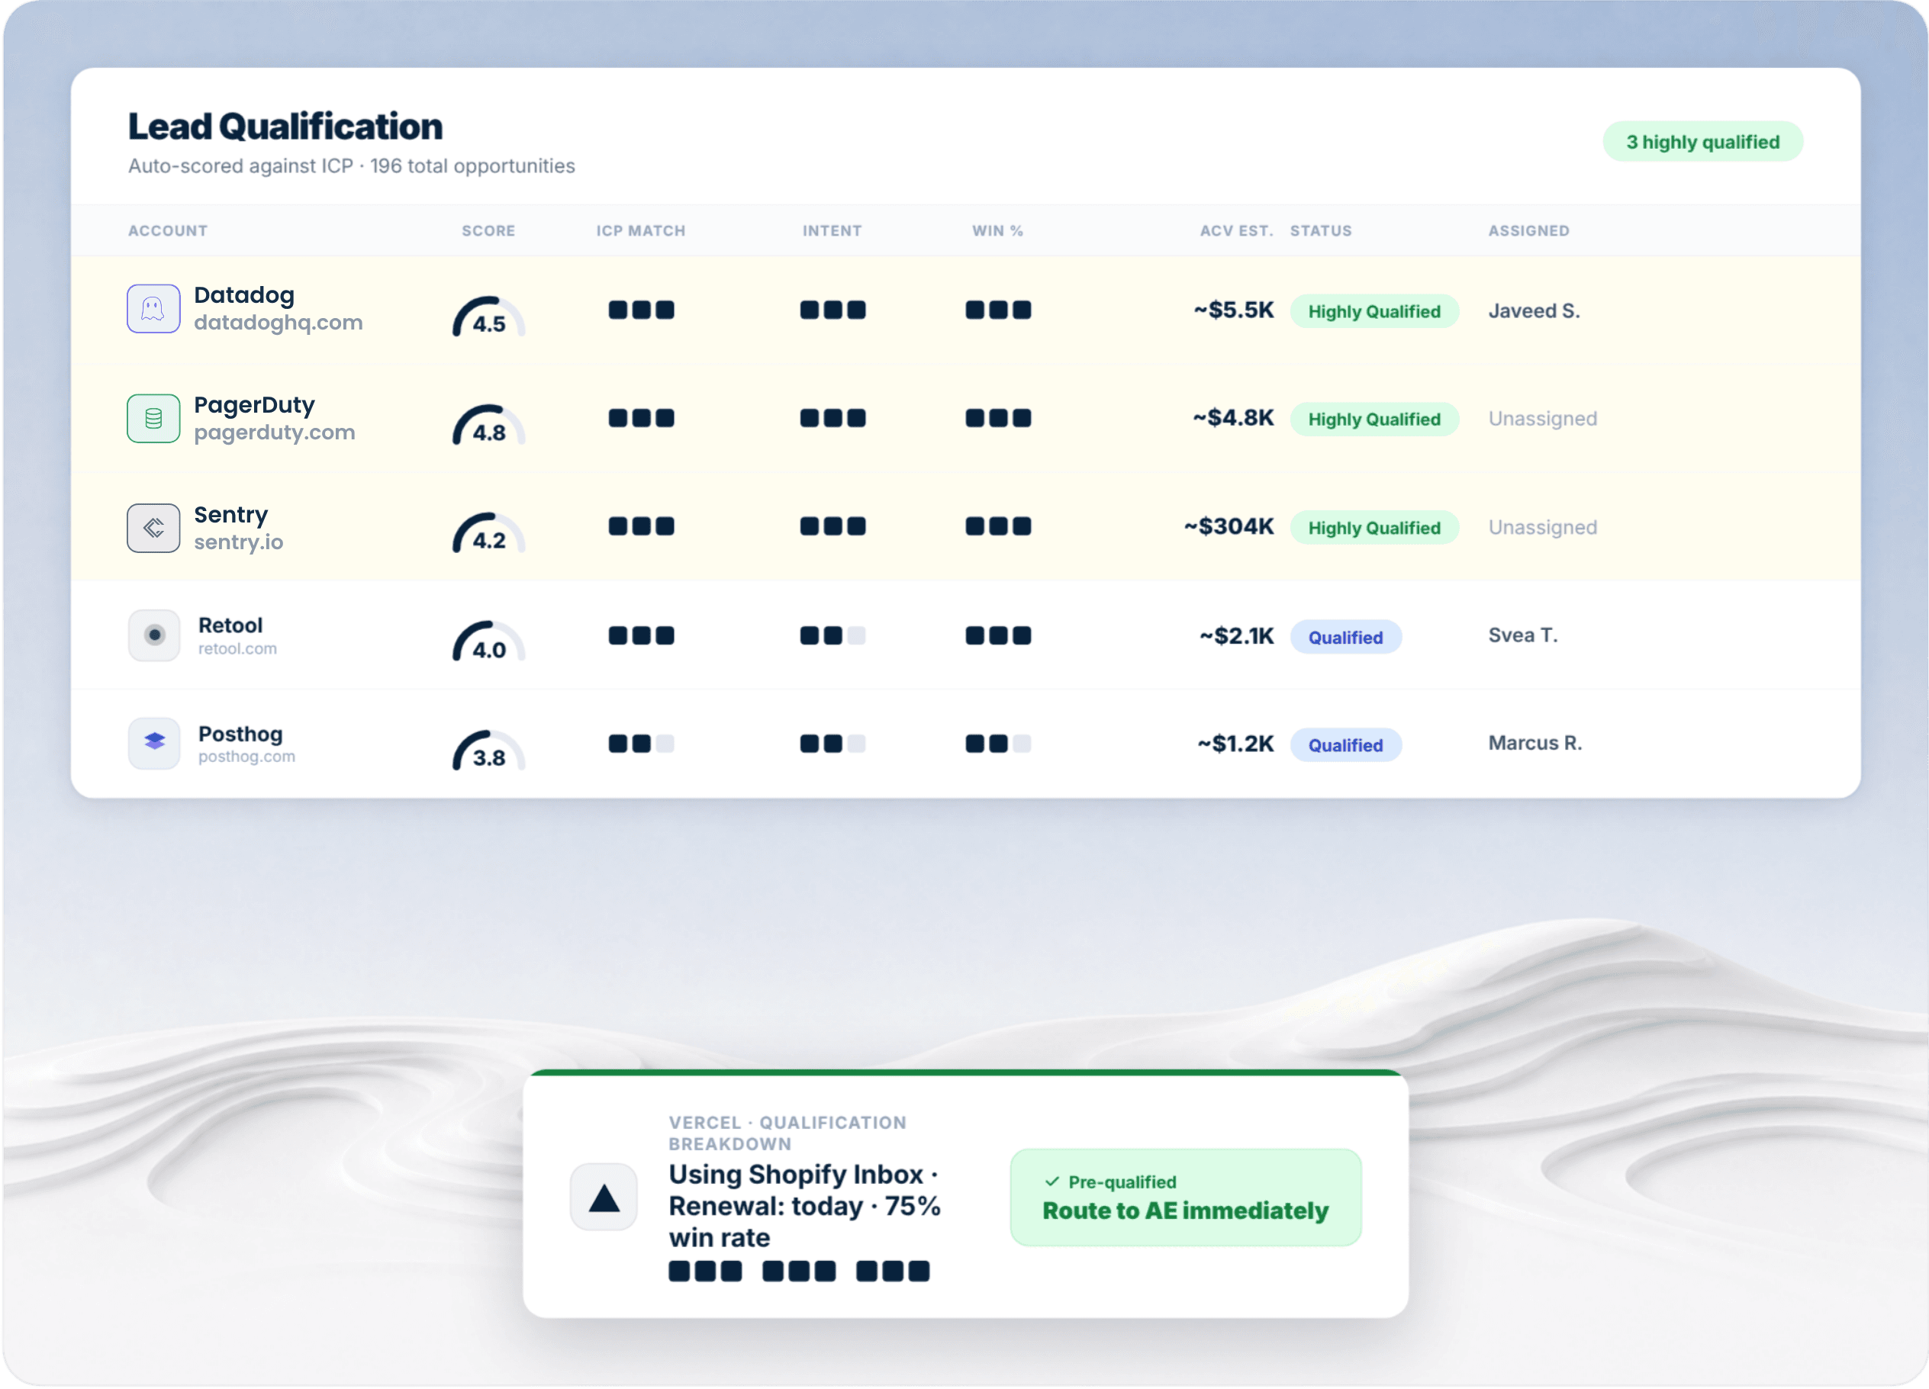Click the Retool 4.0 score gauge

click(x=488, y=641)
